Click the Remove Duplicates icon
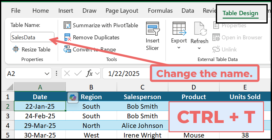Image resolution: width=272 pixels, height=140 pixels. (x=67, y=37)
